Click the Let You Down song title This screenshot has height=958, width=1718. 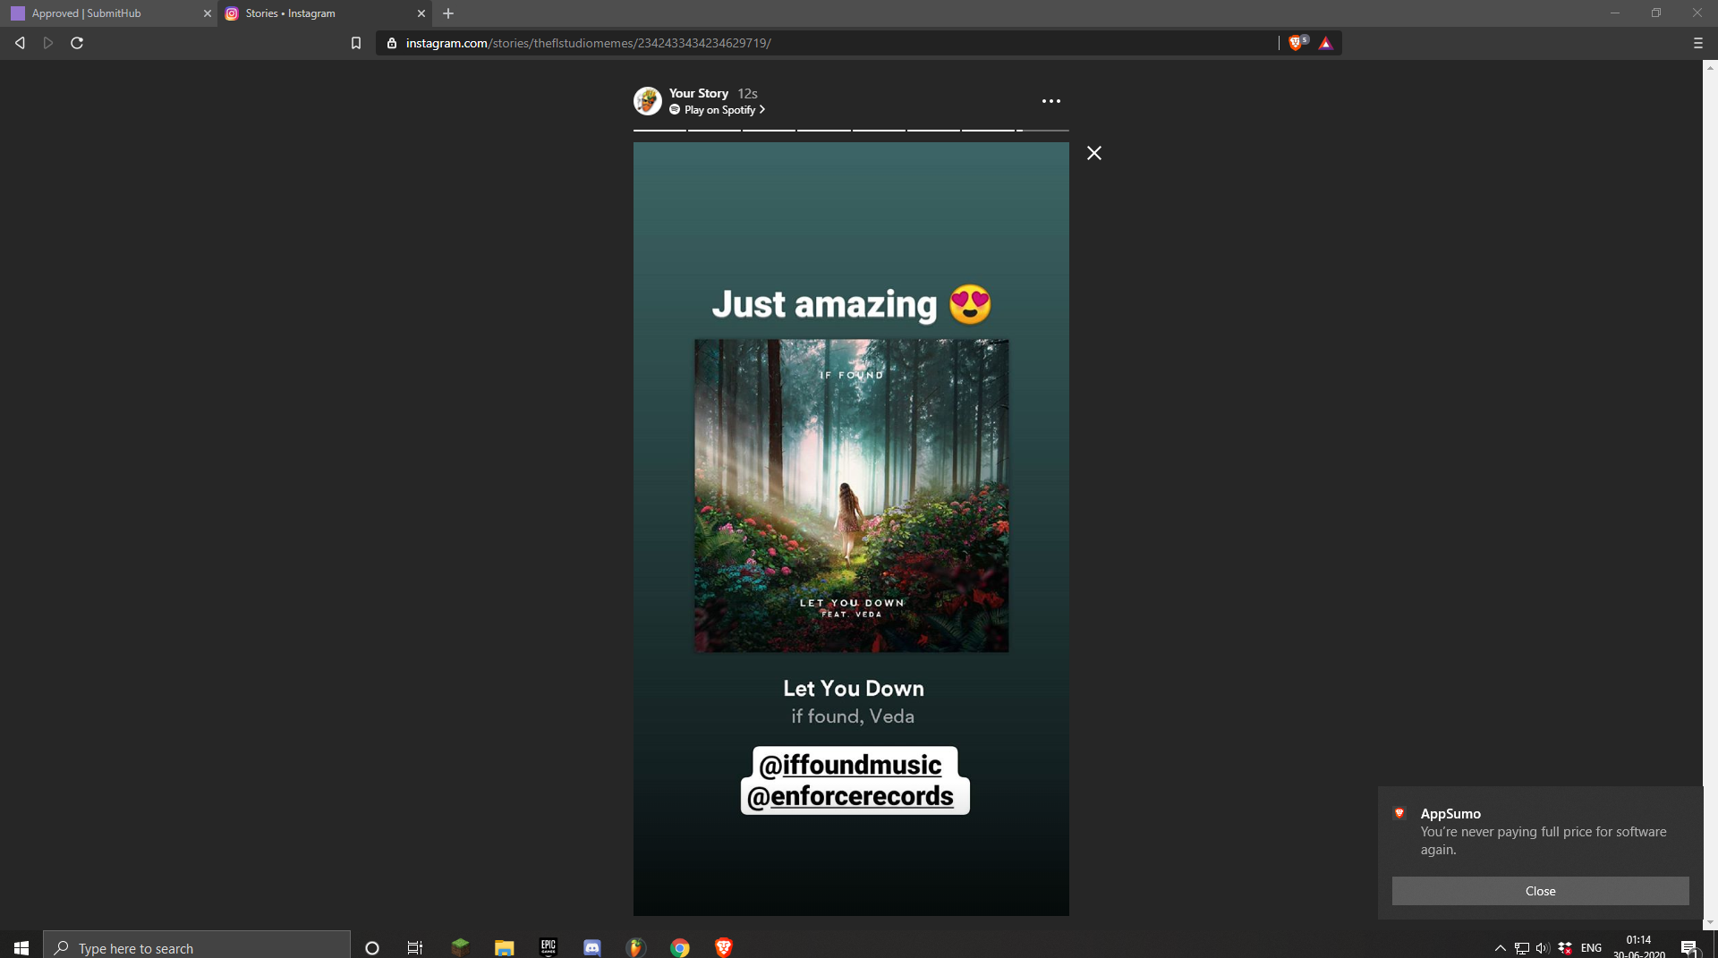(x=854, y=689)
